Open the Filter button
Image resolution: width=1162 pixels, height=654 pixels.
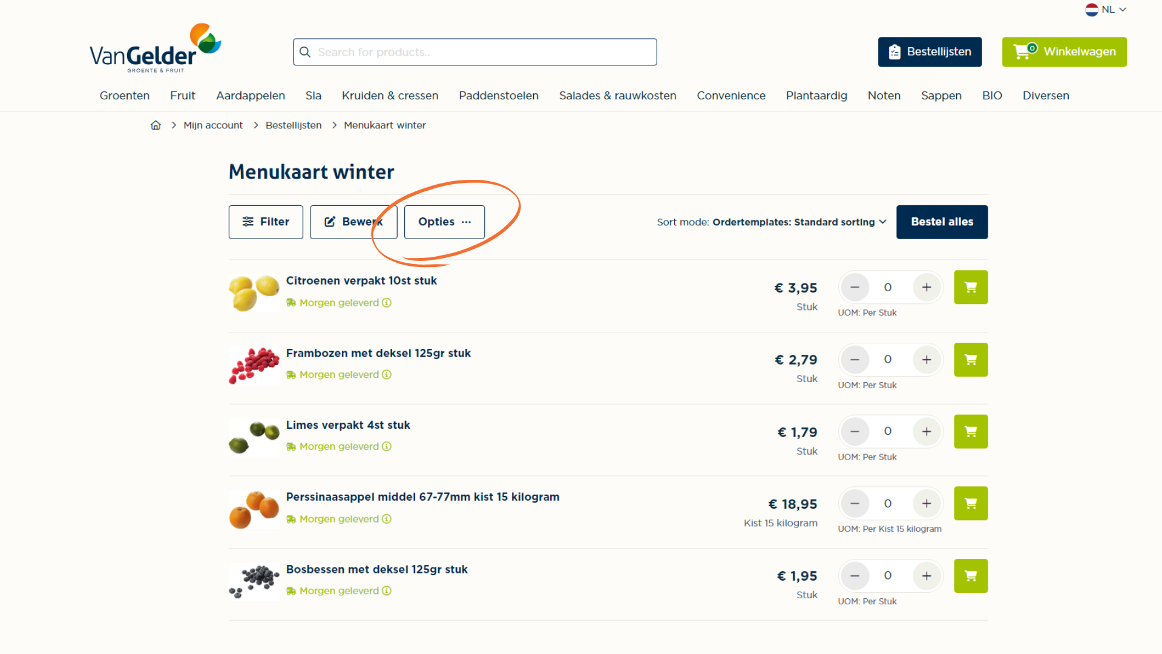[x=266, y=222]
